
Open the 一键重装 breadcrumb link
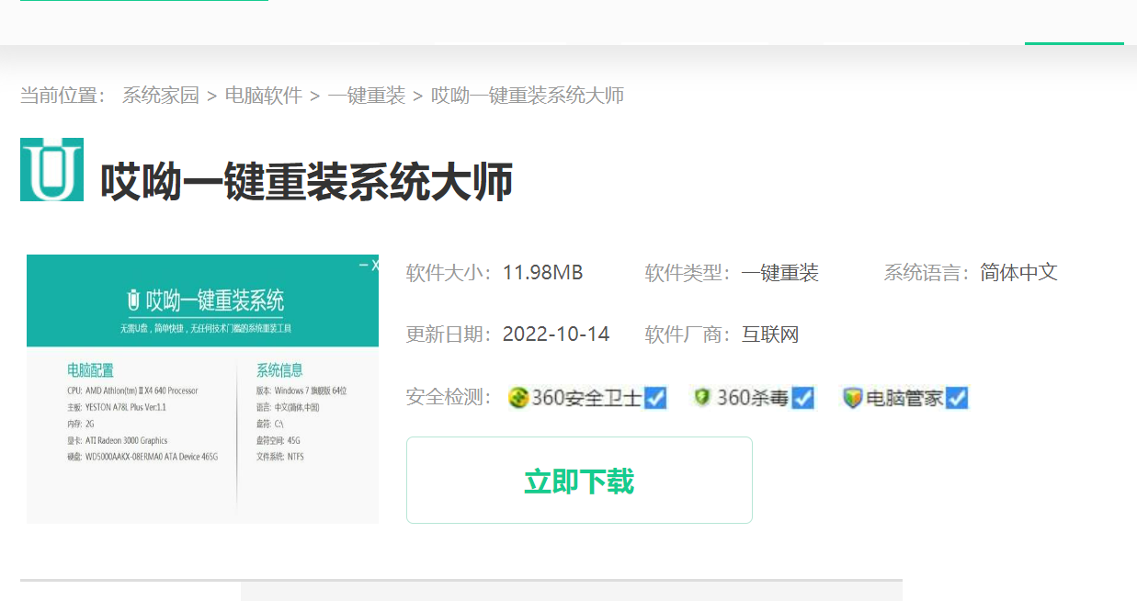click(x=367, y=96)
